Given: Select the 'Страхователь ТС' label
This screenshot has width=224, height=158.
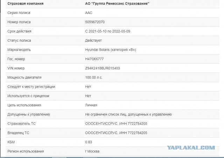Looking at the screenshot, I should tap(21, 124).
